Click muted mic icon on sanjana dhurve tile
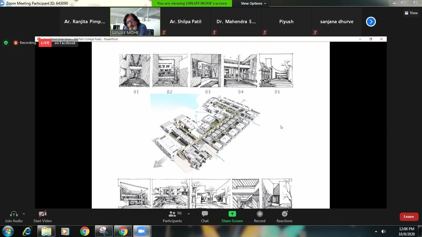The image size is (422, 237). coord(315,32)
